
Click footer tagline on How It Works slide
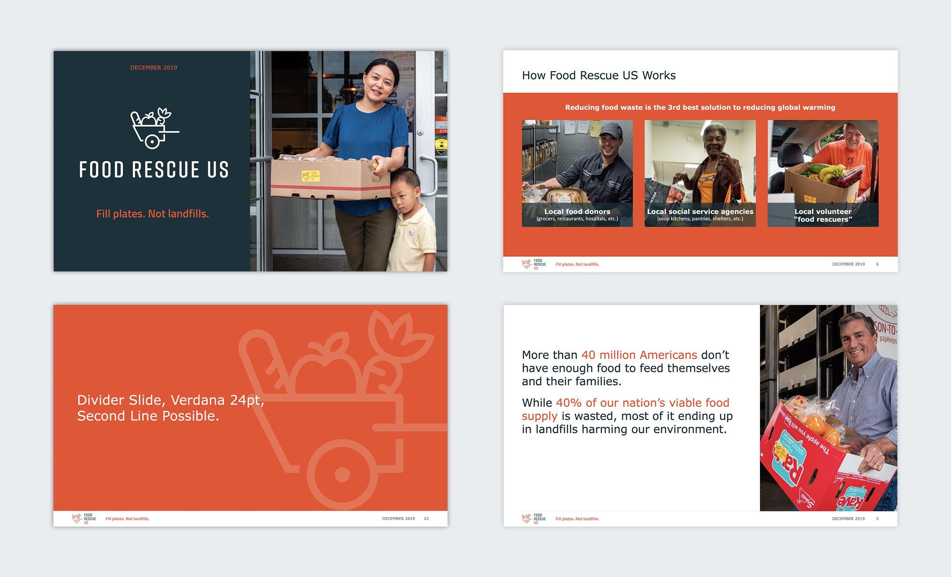point(577,264)
